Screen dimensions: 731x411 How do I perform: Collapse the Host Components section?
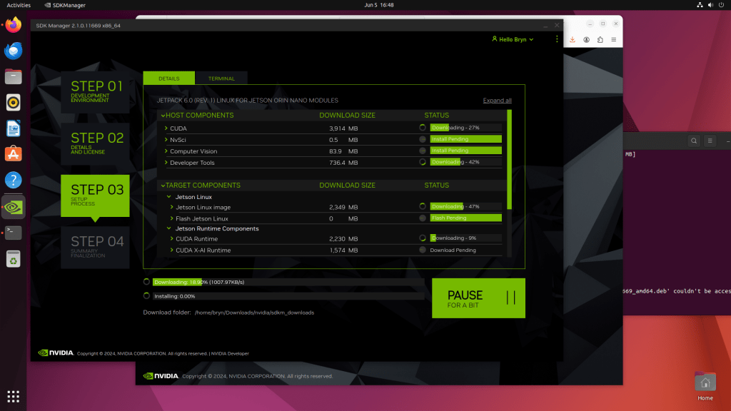pyautogui.click(x=163, y=116)
